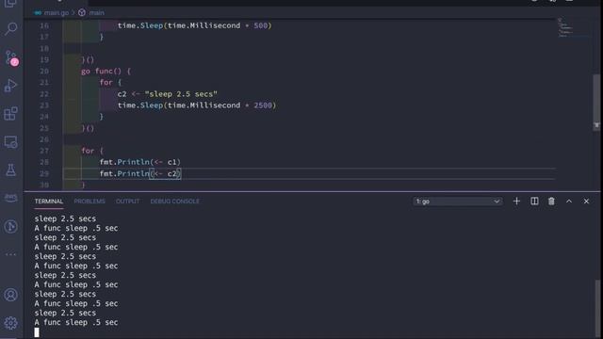The image size is (603, 339).
Task: Show additional views ellipsis in activity bar
Action: (11, 254)
